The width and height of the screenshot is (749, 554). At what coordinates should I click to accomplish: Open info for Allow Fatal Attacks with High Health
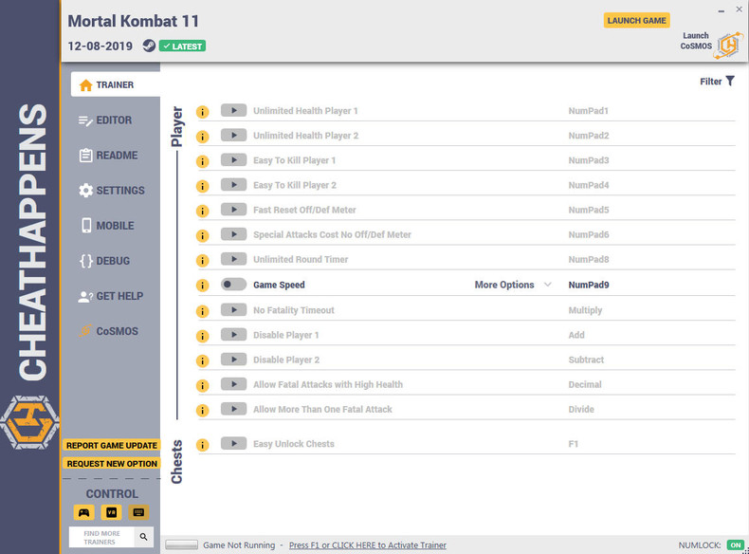(203, 385)
